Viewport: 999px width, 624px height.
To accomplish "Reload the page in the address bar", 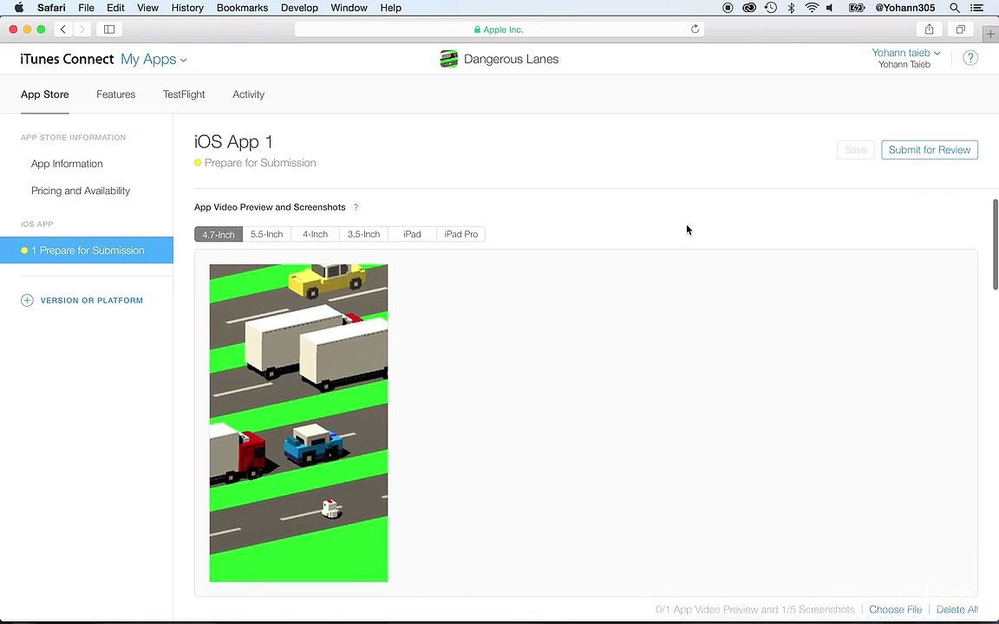I will pos(695,29).
